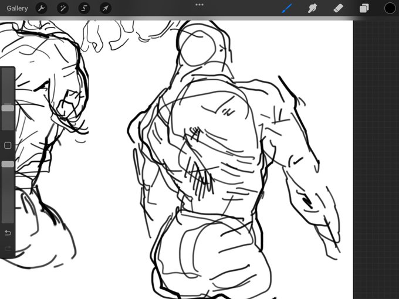Return to the Gallery
Viewport: 399px width, 299px height.
click(x=17, y=8)
